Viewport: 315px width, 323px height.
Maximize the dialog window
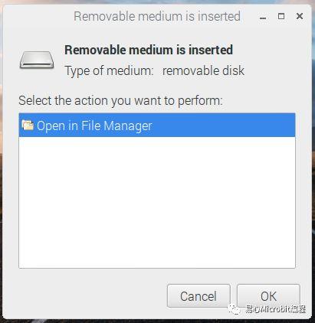coord(281,16)
